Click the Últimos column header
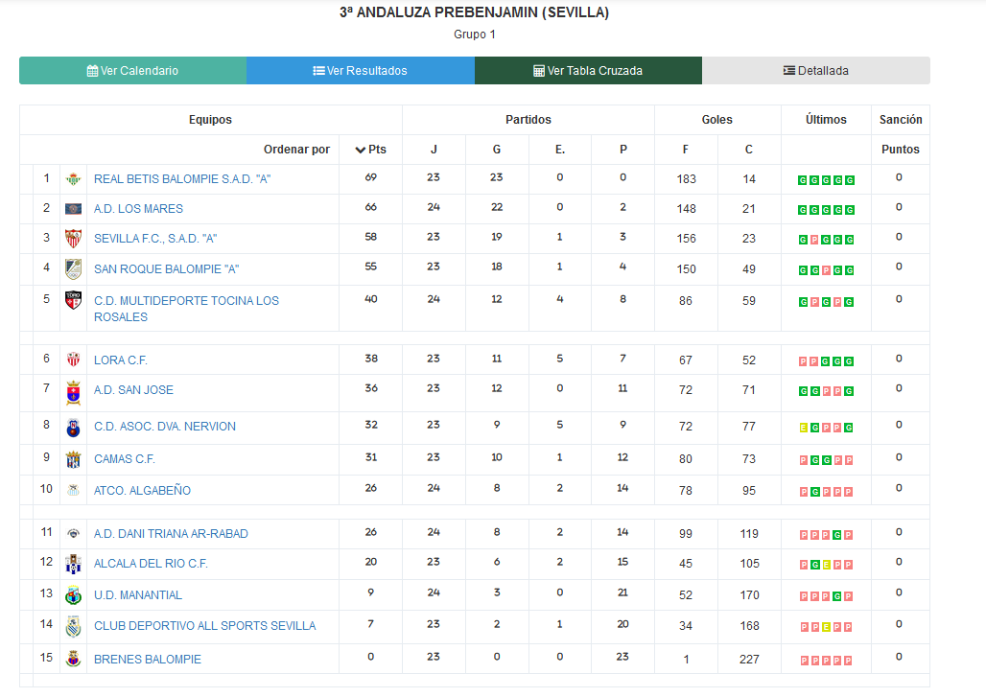The width and height of the screenshot is (986, 697). pos(826,120)
